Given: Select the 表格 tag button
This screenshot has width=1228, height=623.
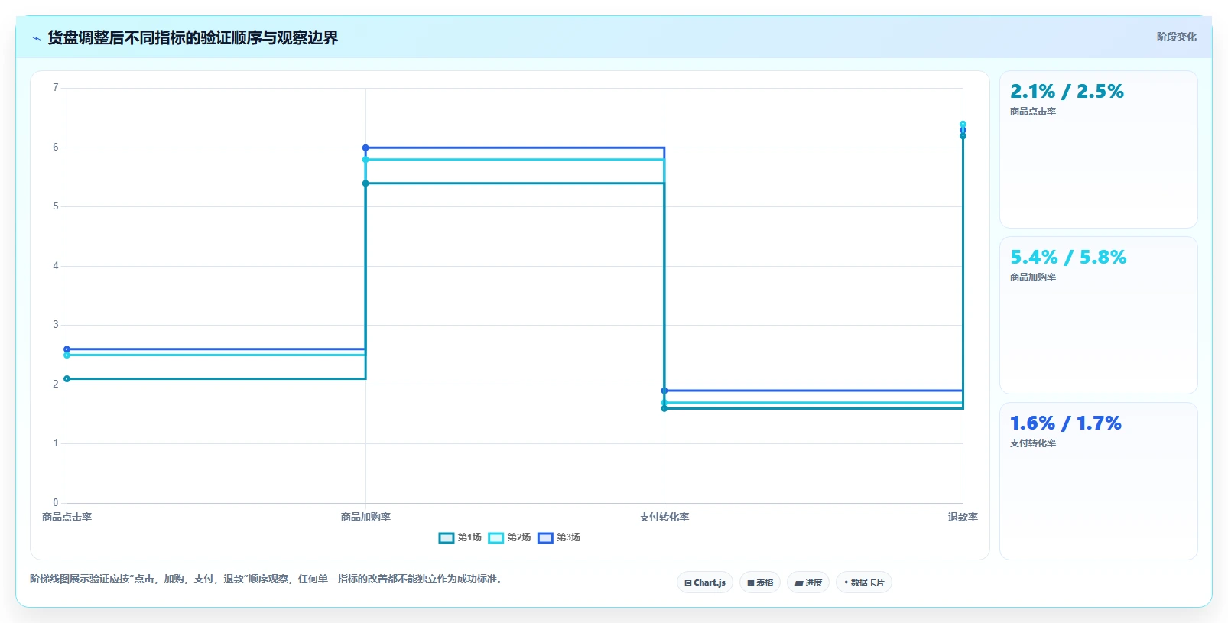Looking at the screenshot, I should point(760,582).
